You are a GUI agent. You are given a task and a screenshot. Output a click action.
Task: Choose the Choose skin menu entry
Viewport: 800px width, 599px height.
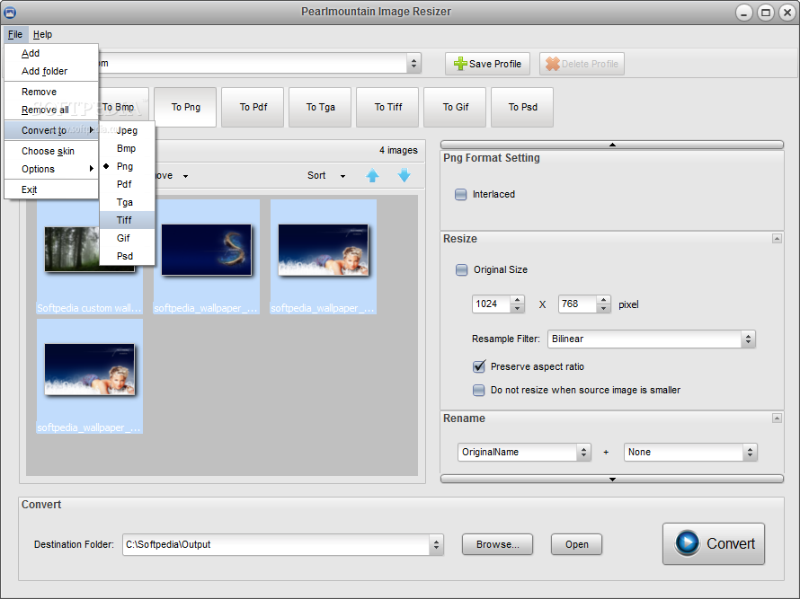click(x=51, y=151)
